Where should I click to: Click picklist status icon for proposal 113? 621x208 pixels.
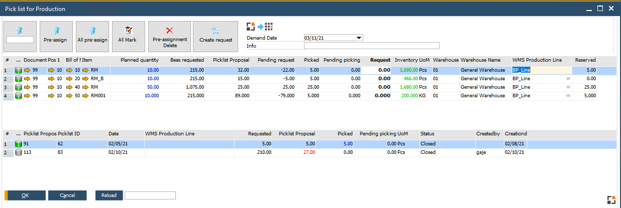(x=19, y=152)
